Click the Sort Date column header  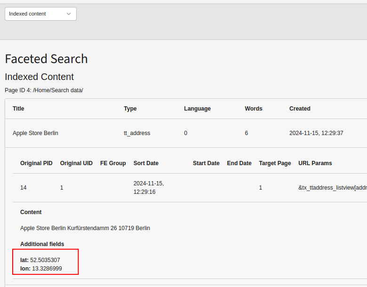[146, 163]
